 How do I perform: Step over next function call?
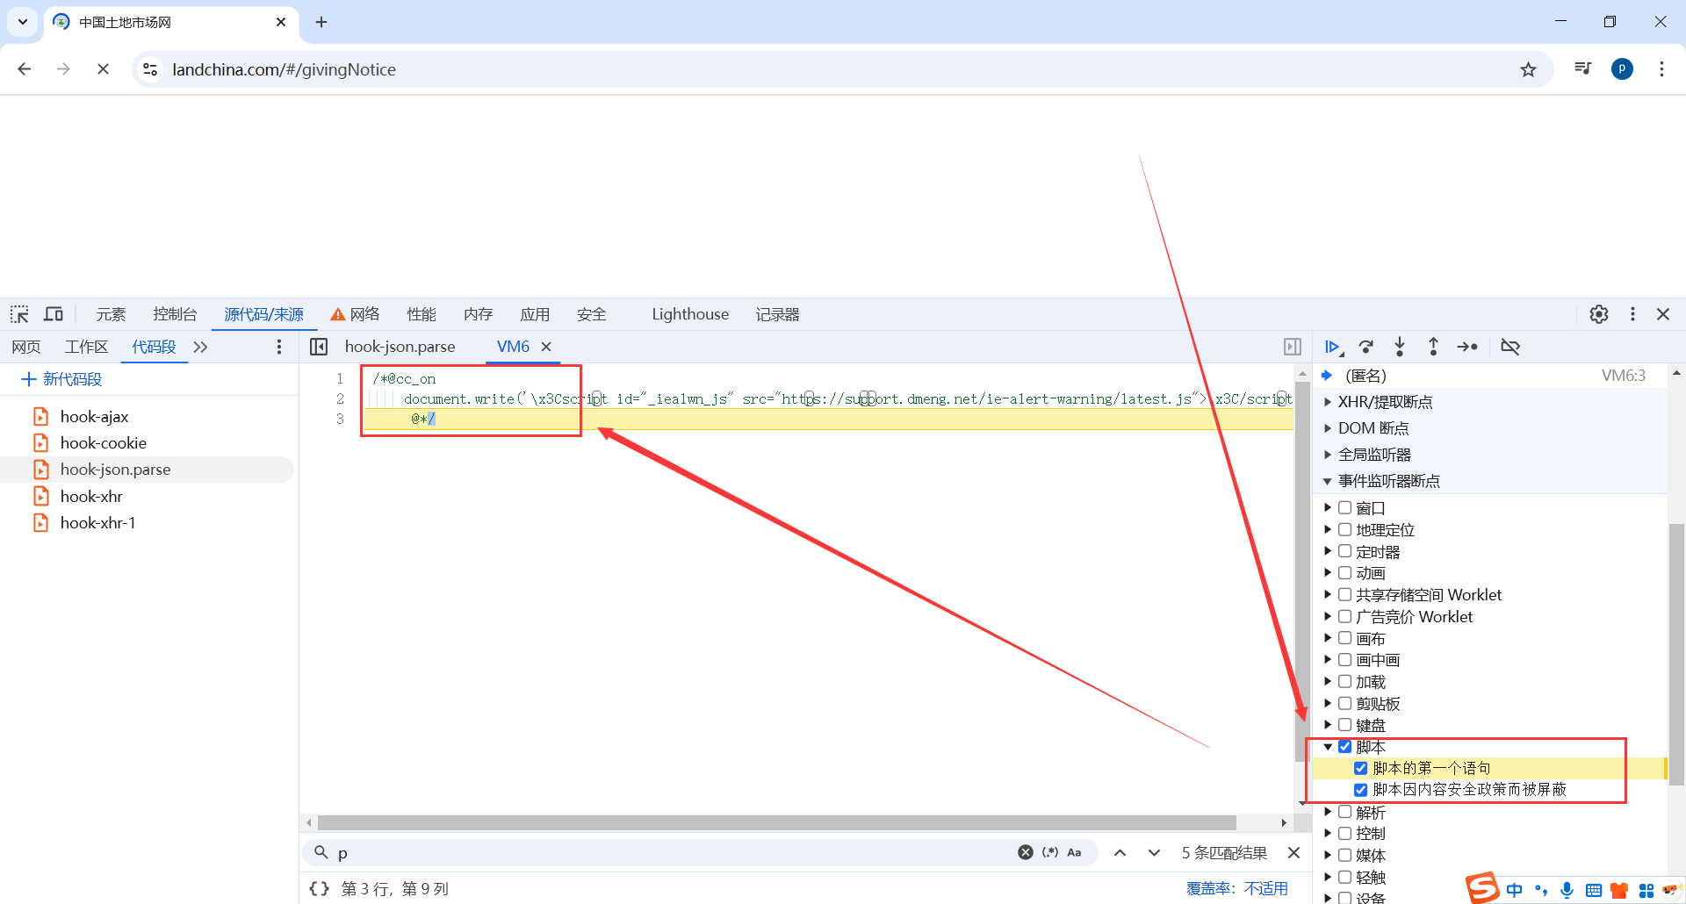1366,347
